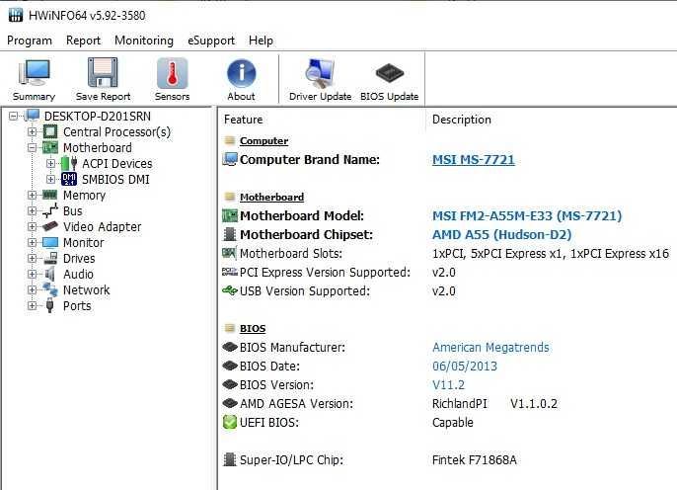The width and height of the screenshot is (677, 490).
Task: Expand the Video Adapter node
Action: pyautogui.click(x=32, y=226)
